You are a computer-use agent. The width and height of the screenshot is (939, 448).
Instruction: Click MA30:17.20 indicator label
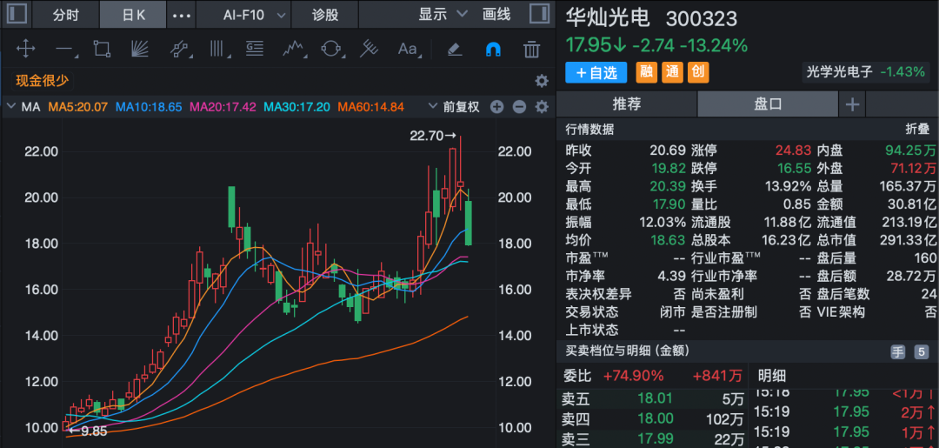pyautogui.click(x=297, y=107)
